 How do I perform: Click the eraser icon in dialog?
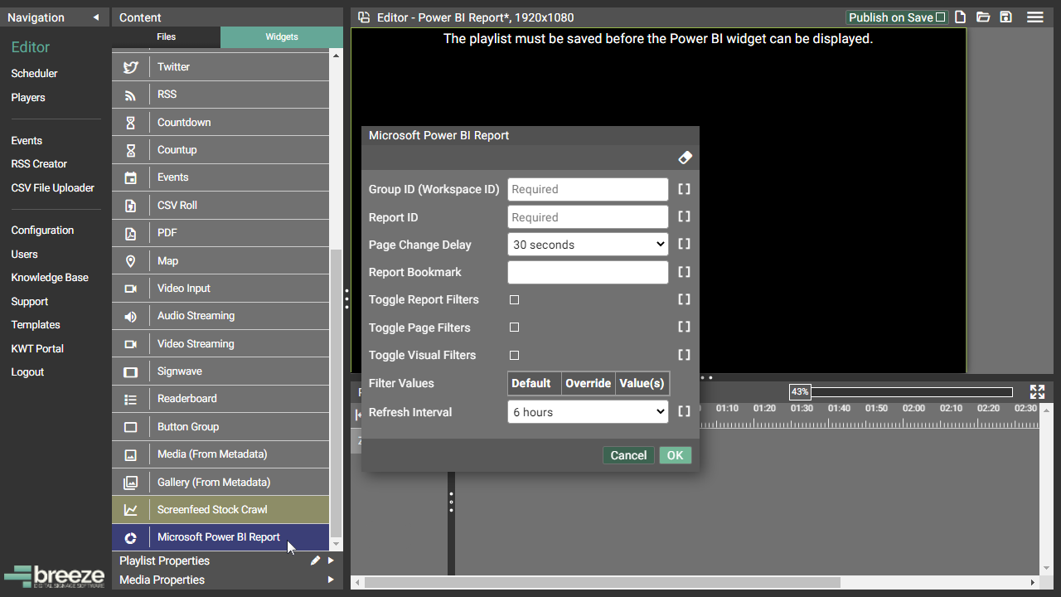tap(685, 158)
